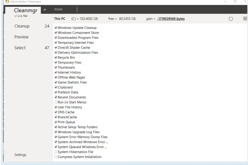This screenshot has width=248, height=165.
Task: Open Select in the sidebar
Action: [20, 48]
